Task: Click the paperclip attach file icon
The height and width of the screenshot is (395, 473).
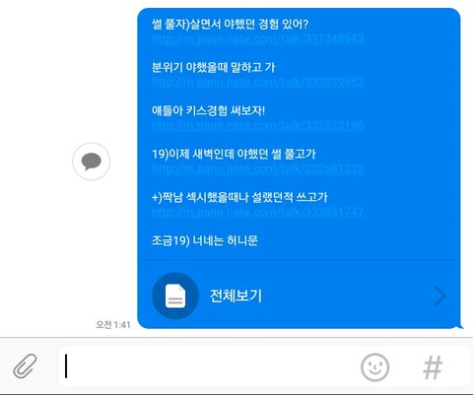Action: pyautogui.click(x=25, y=365)
